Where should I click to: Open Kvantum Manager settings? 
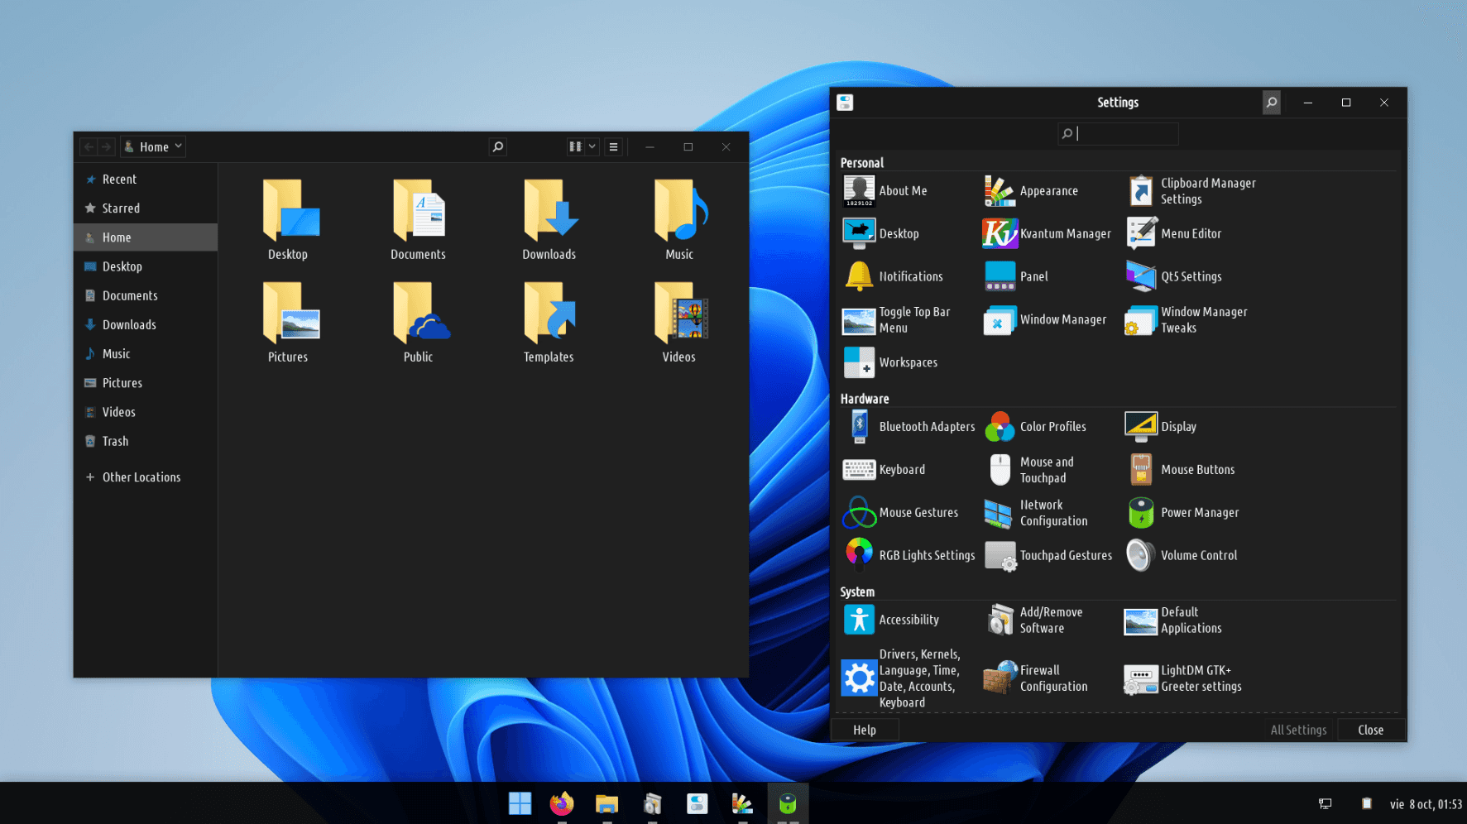(x=1047, y=234)
